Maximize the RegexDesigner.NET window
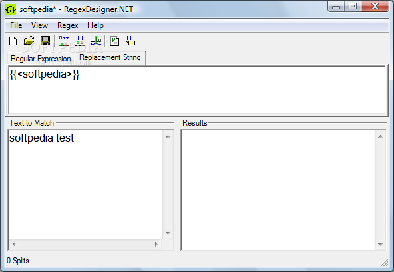394x272 pixels. click(x=353, y=7)
